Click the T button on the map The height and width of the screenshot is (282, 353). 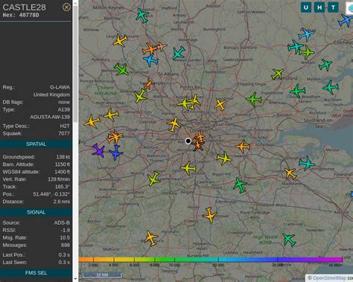click(x=333, y=7)
